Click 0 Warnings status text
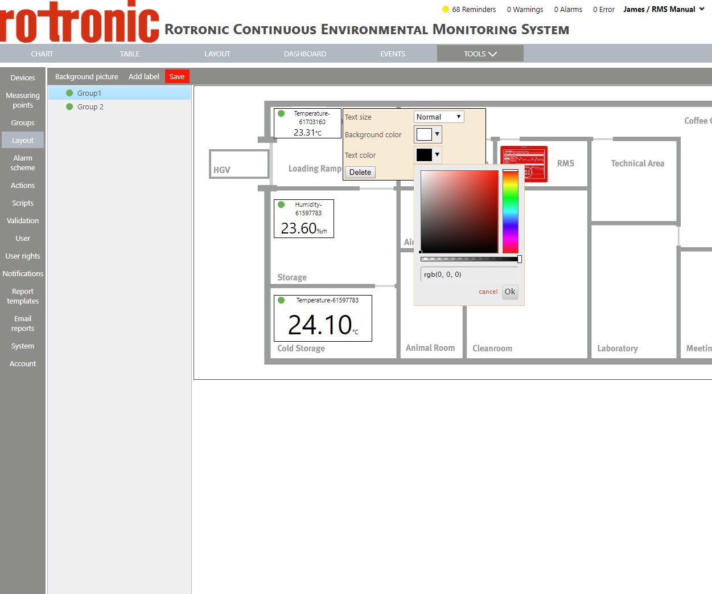 coord(525,9)
